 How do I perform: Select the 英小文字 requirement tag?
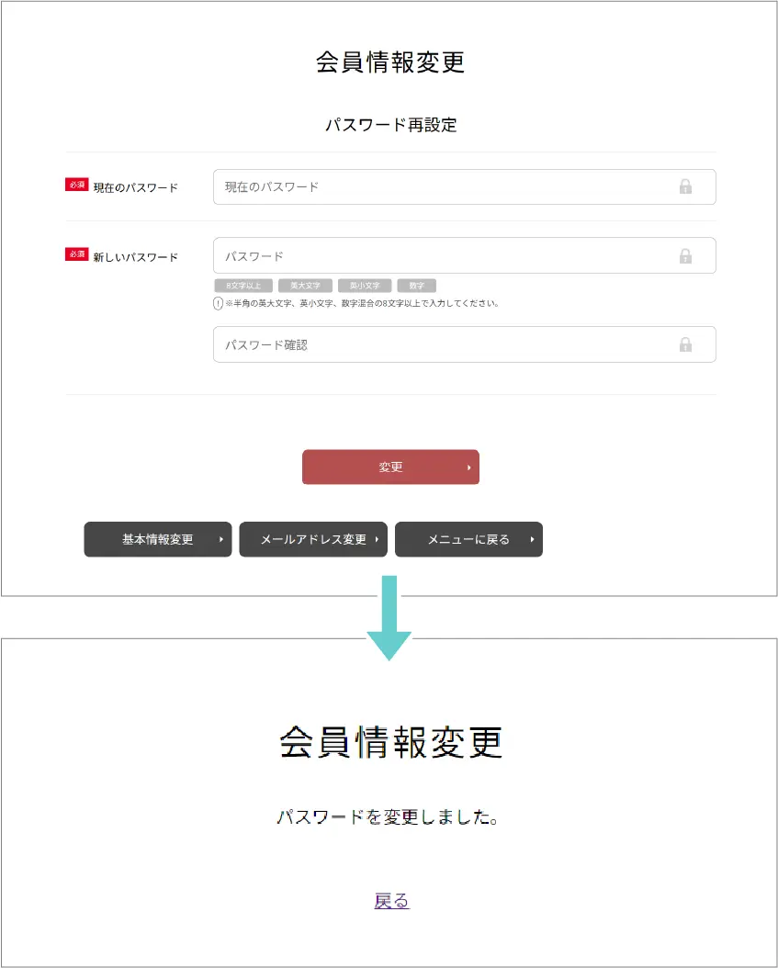[x=365, y=286]
